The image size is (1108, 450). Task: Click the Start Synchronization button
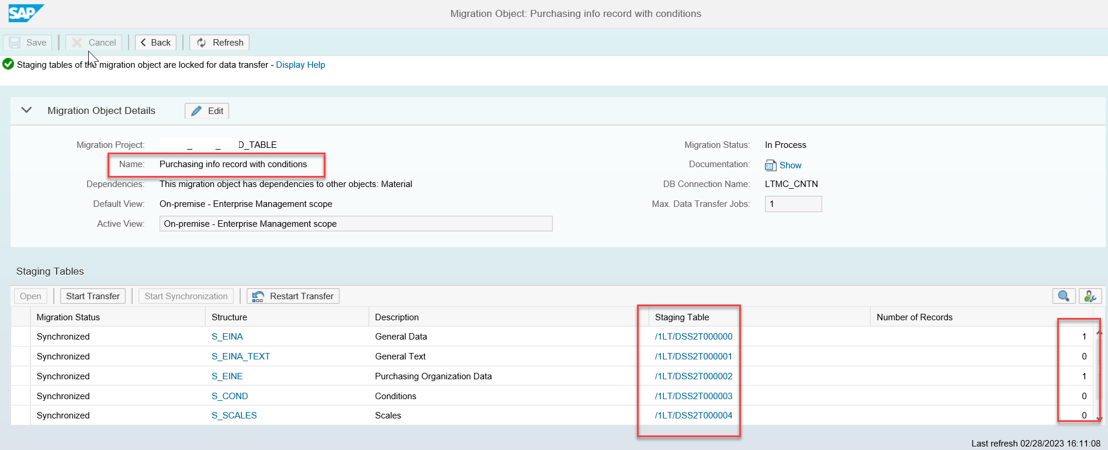(x=186, y=296)
